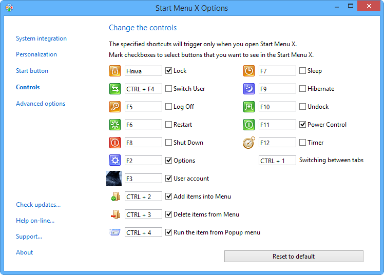This screenshot has height=275, width=384.
Task: Click the Add items into Menu icon
Action: pyautogui.click(x=116, y=197)
